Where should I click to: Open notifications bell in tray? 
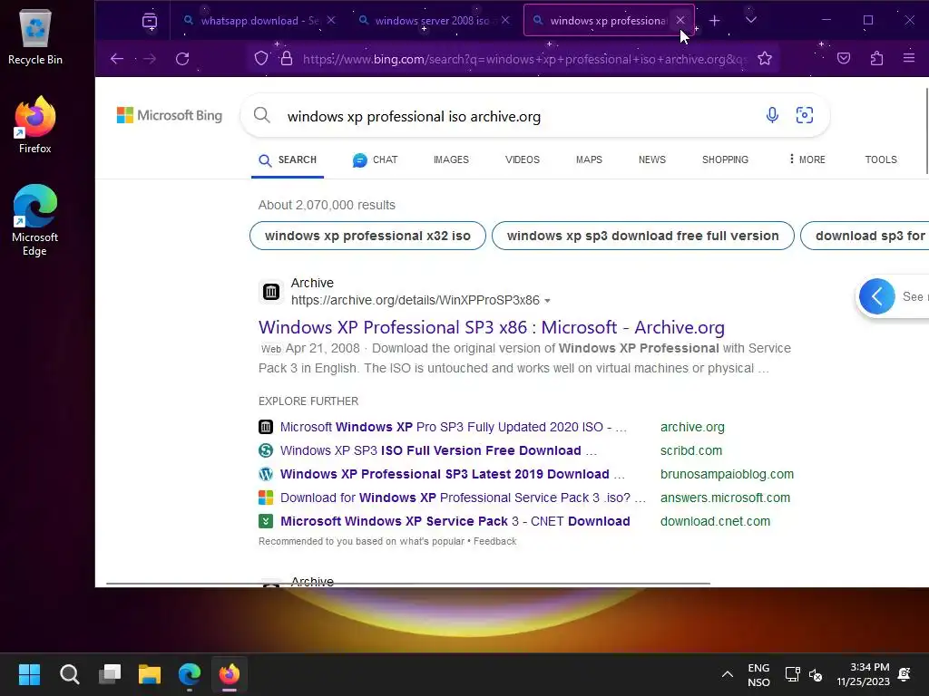[x=905, y=674]
